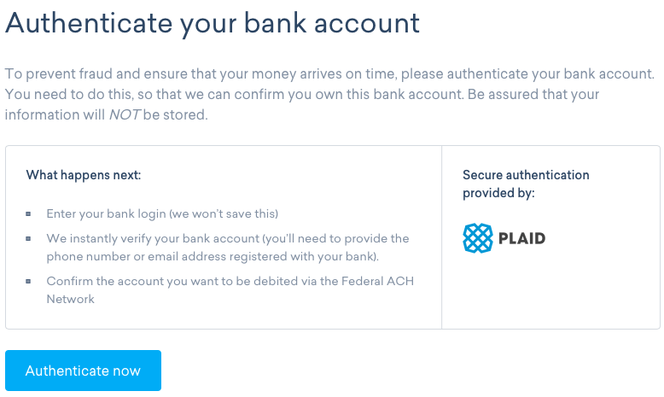Click the Confirm the account to be debited step
Screen dimensions: 664x397
pos(230,289)
